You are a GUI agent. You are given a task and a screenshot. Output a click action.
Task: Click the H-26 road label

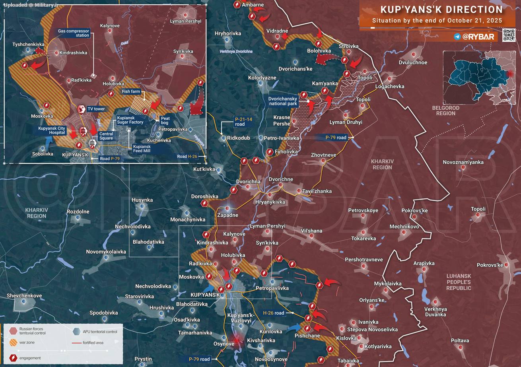(x=274, y=313)
